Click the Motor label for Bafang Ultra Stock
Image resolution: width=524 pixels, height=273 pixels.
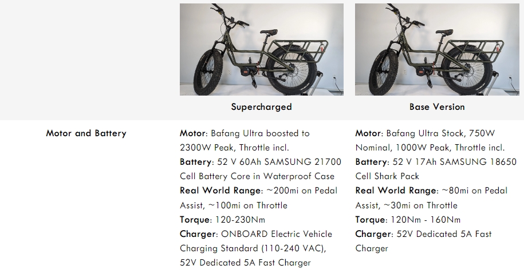pyautogui.click(x=368, y=133)
